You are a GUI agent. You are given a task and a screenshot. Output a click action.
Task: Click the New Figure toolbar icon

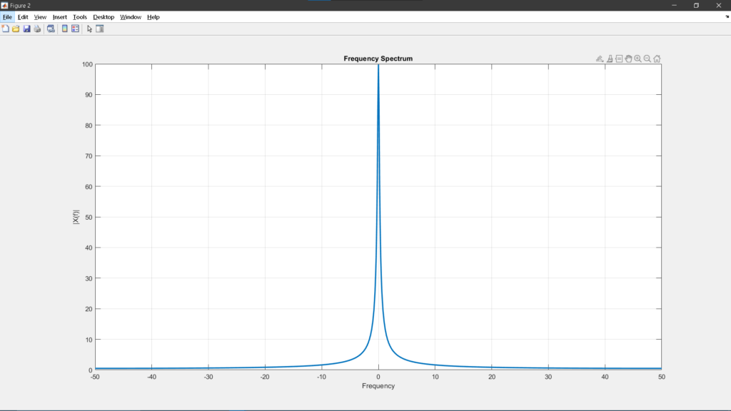(x=6, y=29)
